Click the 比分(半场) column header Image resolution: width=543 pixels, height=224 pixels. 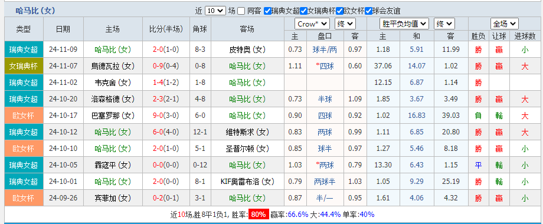(x=166, y=29)
